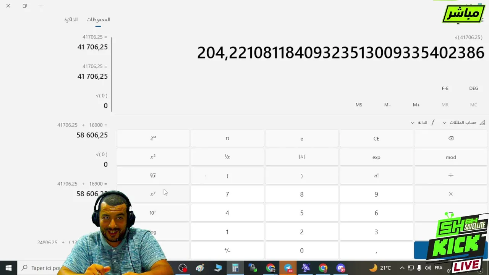Click the Calculator taskbar icon
The width and height of the screenshot is (489, 275).
point(235,268)
